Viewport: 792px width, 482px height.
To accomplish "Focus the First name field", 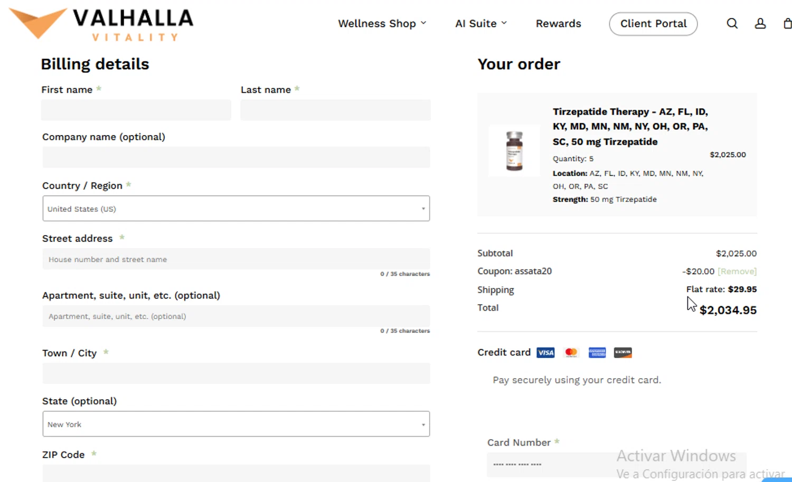I will click(136, 110).
